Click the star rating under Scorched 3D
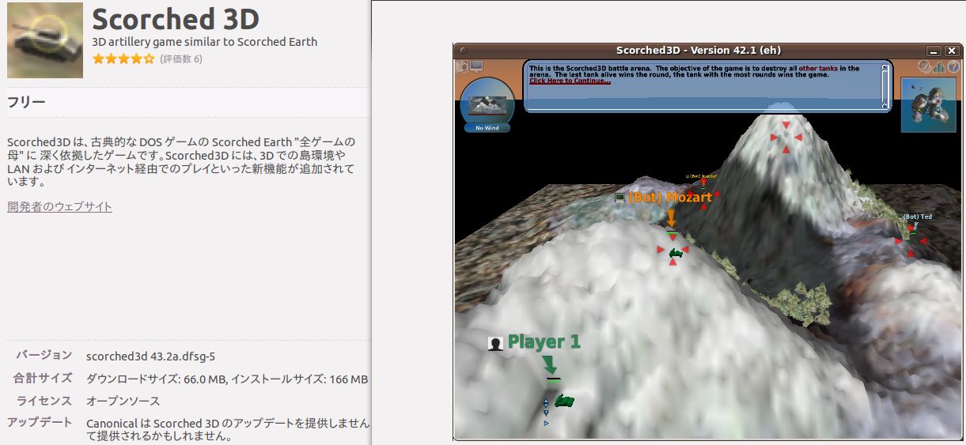This screenshot has height=445, width=966. [123, 59]
